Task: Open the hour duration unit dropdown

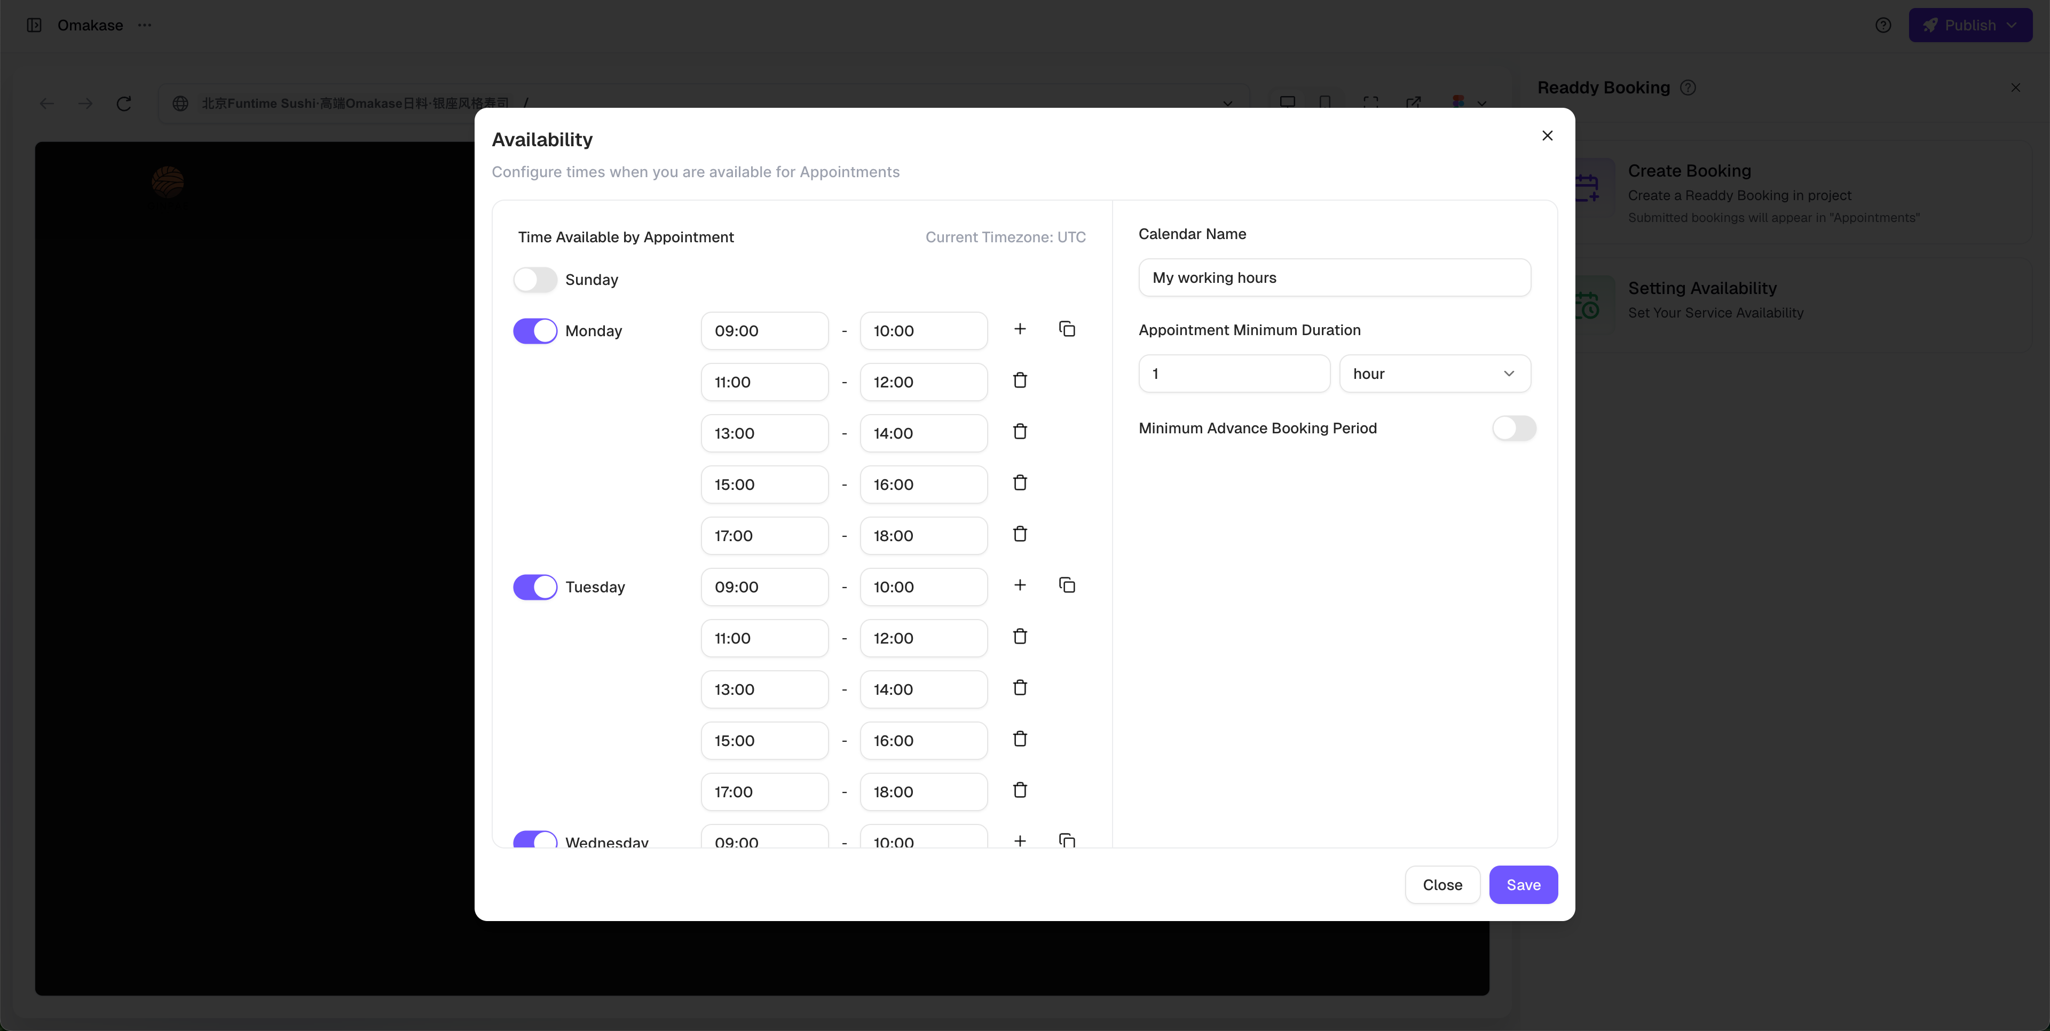Action: (1434, 374)
